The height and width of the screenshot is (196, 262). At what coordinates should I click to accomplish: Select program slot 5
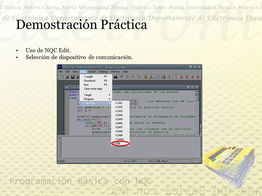(198, 77)
